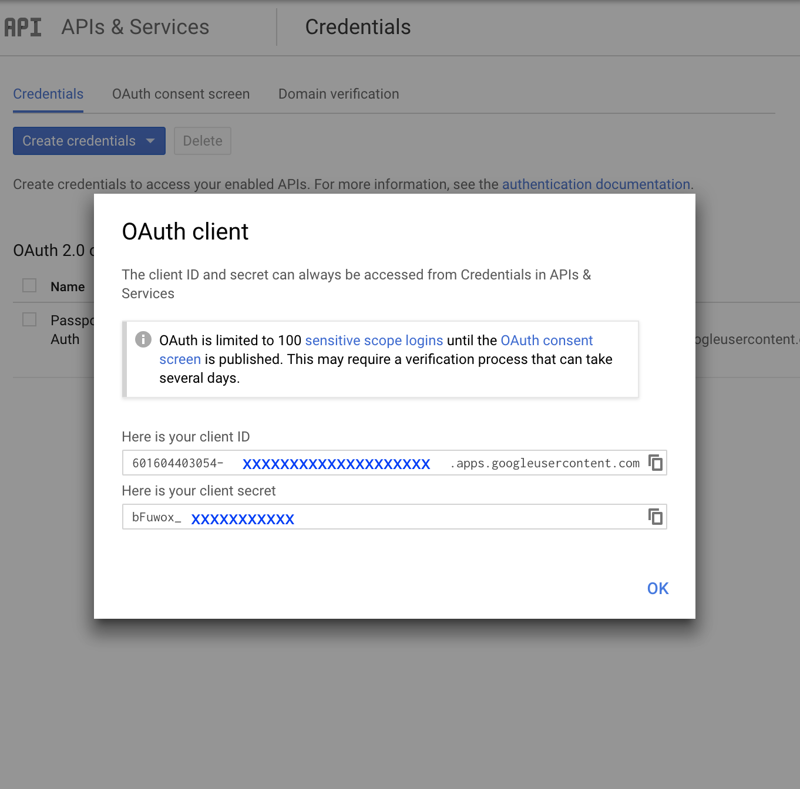Click the APIs & Services header title
Screen dimensions: 800x789
click(x=135, y=27)
